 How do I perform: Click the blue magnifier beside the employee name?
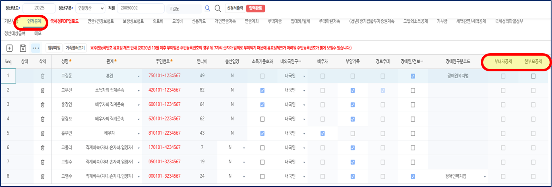207,8
